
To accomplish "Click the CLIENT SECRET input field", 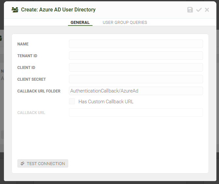I will coord(136,79).
